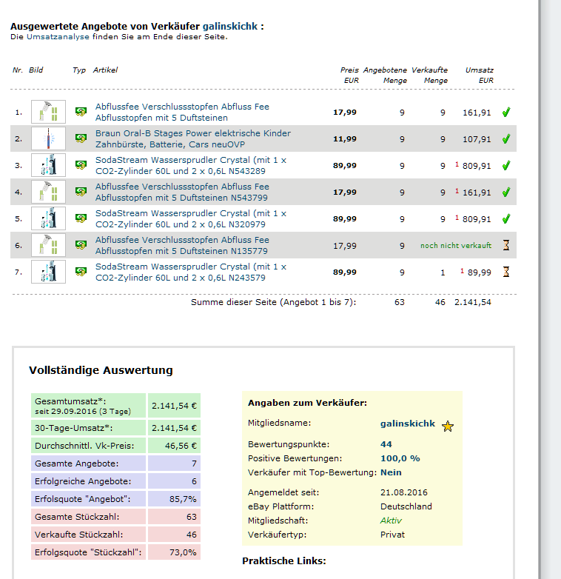
Task: Open thumbnail of Braun Oral-B toothbrush
Action: pyautogui.click(x=48, y=138)
